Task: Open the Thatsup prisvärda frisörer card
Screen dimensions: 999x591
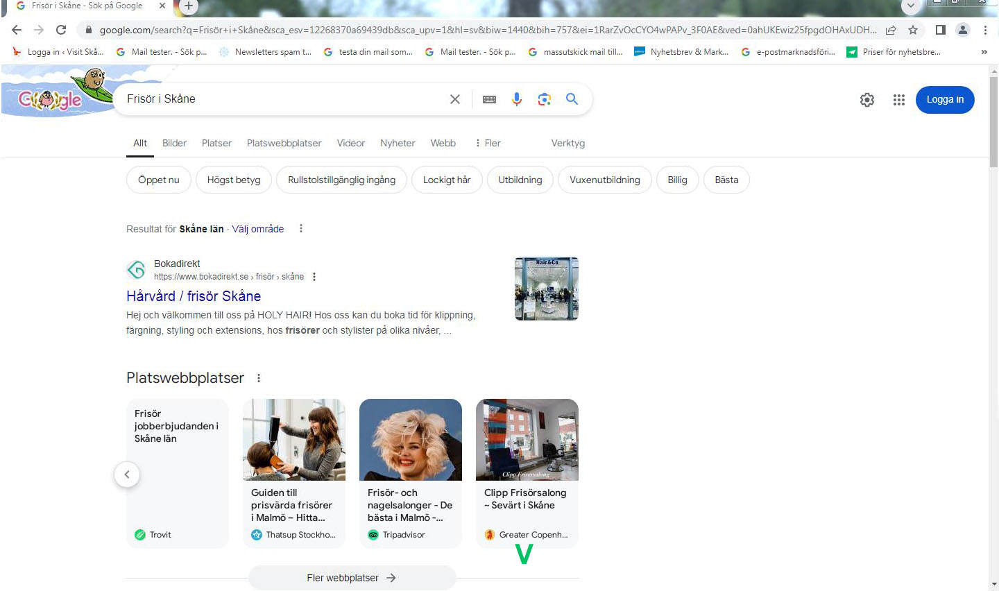Action: (x=294, y=474)
